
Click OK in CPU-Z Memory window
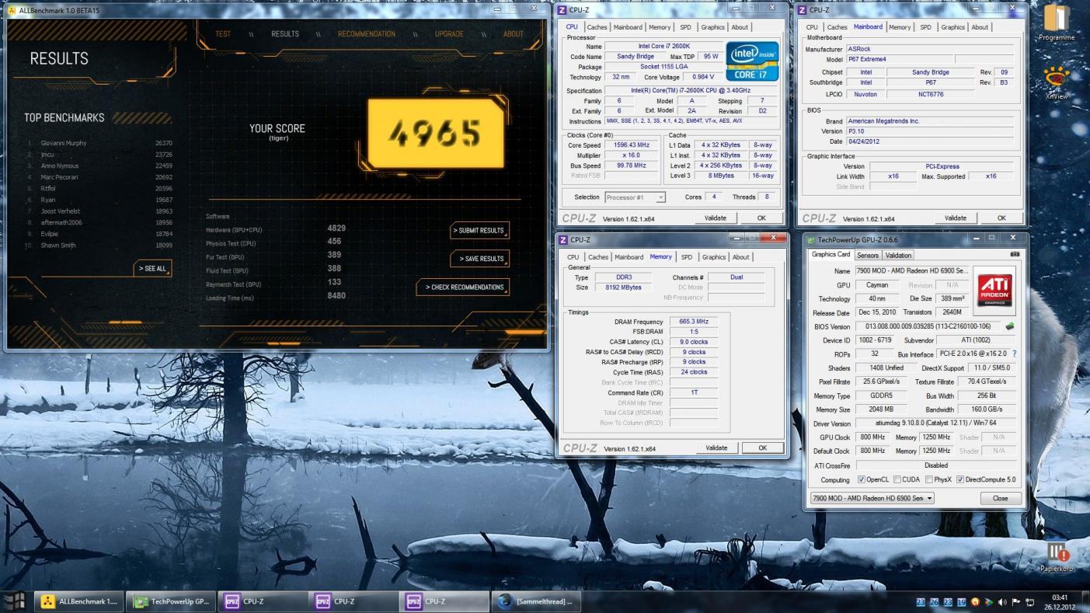coord(762,448)
